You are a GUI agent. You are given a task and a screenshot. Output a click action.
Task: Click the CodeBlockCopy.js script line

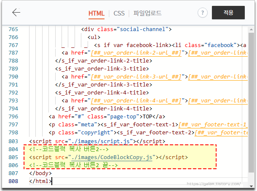pos(109,157)
